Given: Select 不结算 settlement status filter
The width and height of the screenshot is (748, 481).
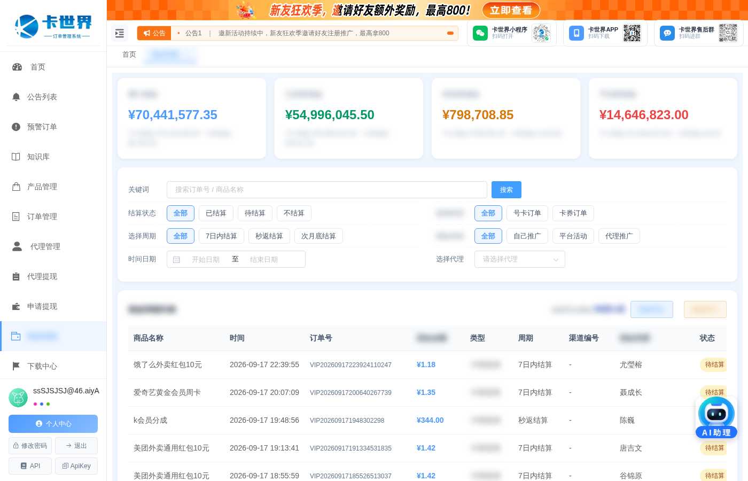Looking at the screenshot, I should [x=294, y=213].
